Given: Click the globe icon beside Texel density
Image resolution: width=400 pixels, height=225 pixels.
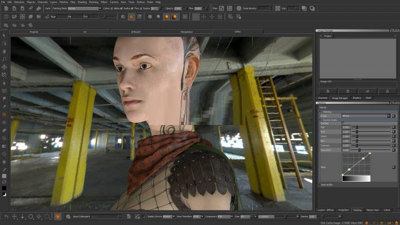Looking at the screenshot, I should [x=239, y=8].
